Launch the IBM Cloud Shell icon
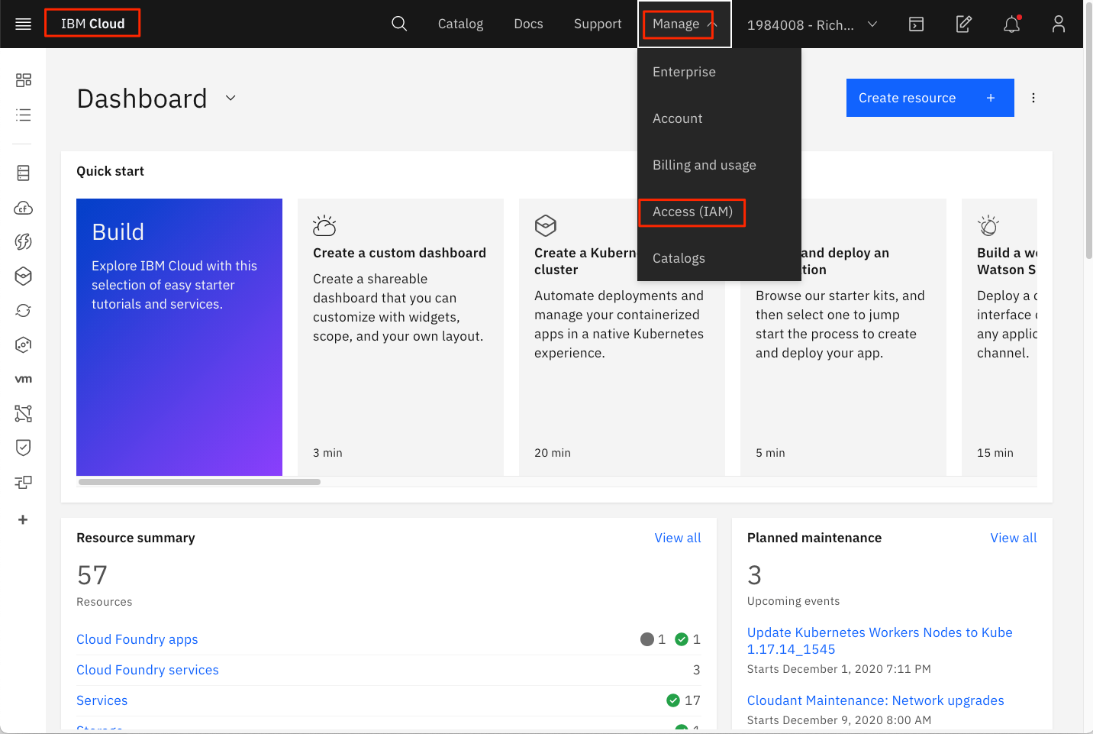The width and height of the screenshot is (1093, 734). point(916,24)
